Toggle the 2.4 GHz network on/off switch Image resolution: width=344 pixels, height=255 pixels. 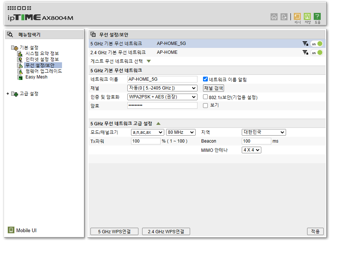tap(317, 53)
